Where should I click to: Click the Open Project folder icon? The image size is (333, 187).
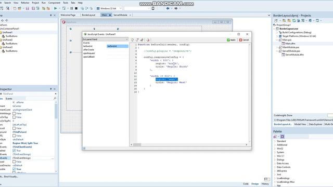[20, 8]
